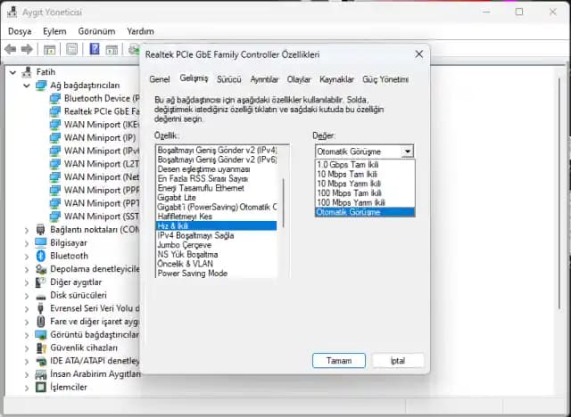Expand the Disk sürücüleri category
The height and width of the screenshot is (417, 571).
coord(24,295)
